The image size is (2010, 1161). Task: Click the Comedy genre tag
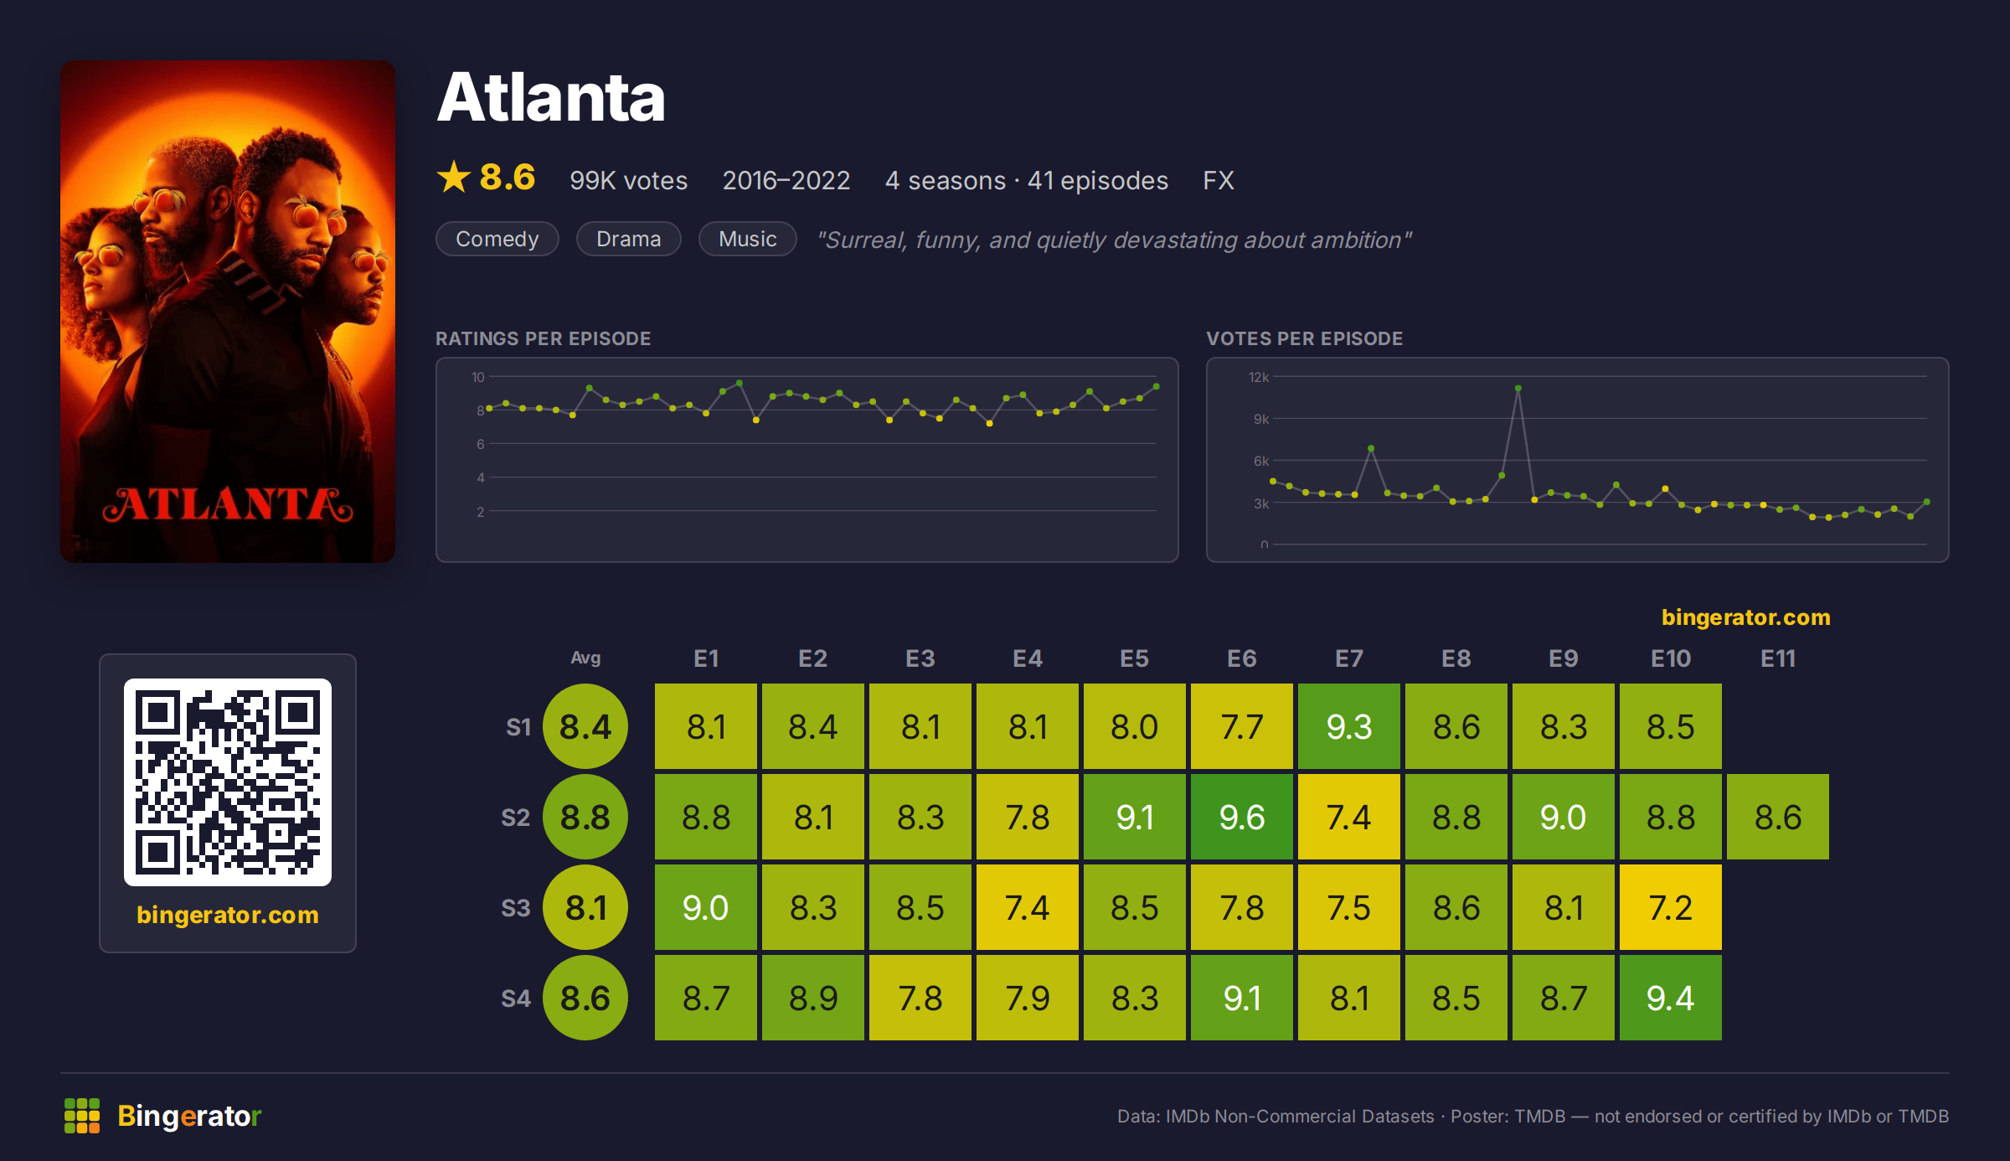point(497,239)
